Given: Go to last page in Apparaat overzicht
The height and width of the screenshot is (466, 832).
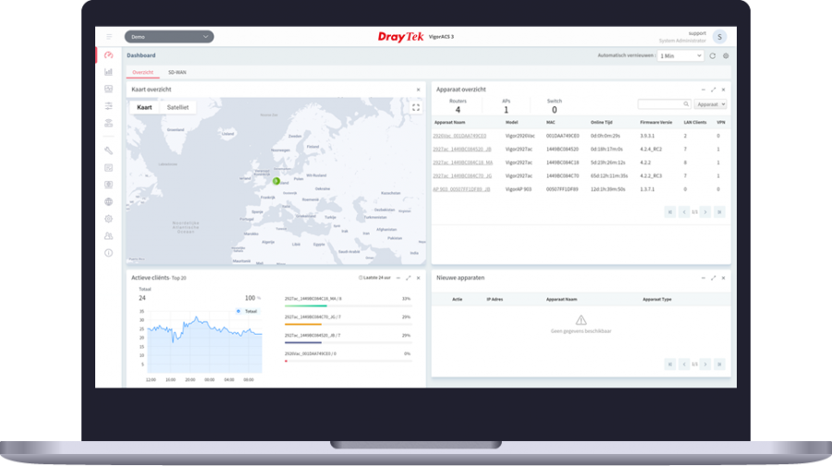Looking at the screenshot, I should (719, 212).
